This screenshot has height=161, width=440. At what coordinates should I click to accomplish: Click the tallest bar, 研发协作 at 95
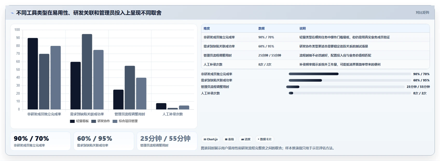point(87,72)
